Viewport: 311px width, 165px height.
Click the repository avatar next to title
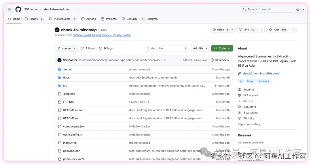tap(57, 30)
